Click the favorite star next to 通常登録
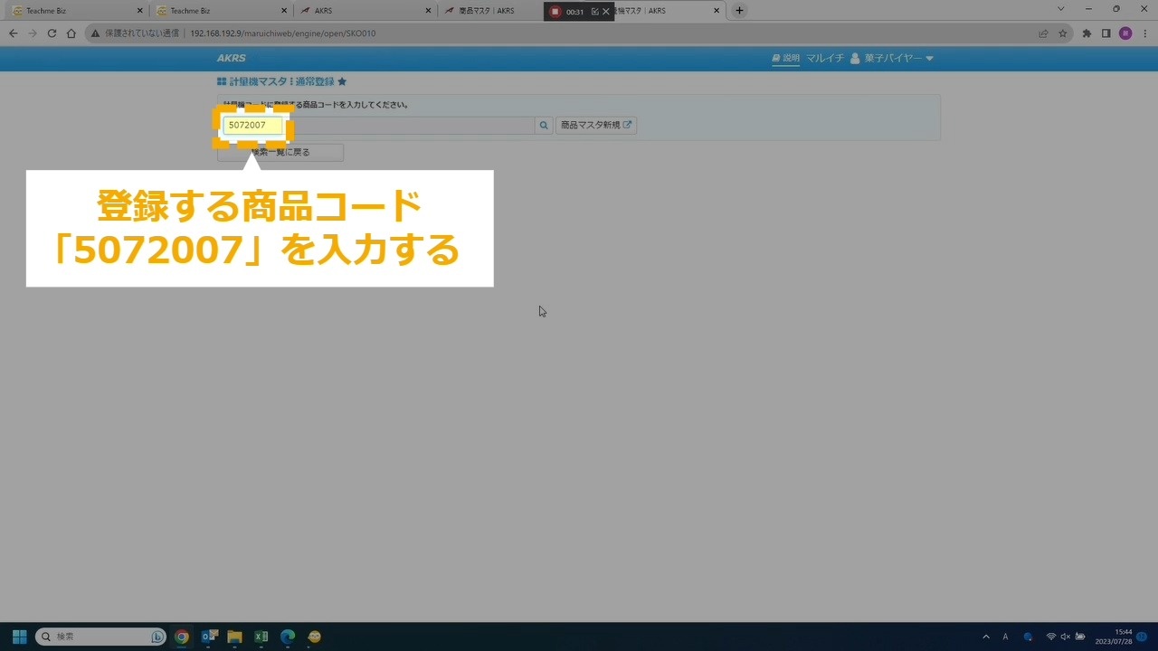The width and height of the screenshot is (1158, 651). coord(342,82)
